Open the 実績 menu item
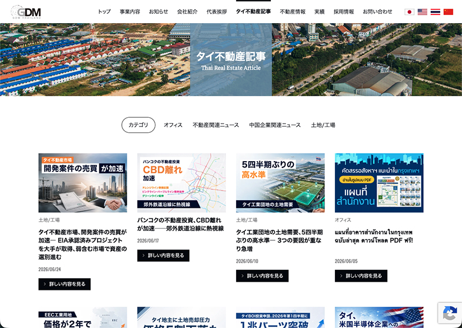 319,12
